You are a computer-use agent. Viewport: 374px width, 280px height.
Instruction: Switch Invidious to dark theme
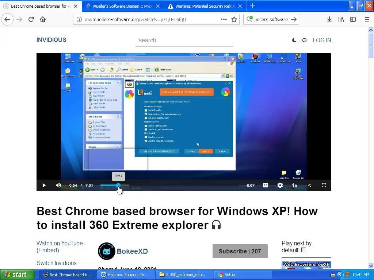(x=294, y=40)
